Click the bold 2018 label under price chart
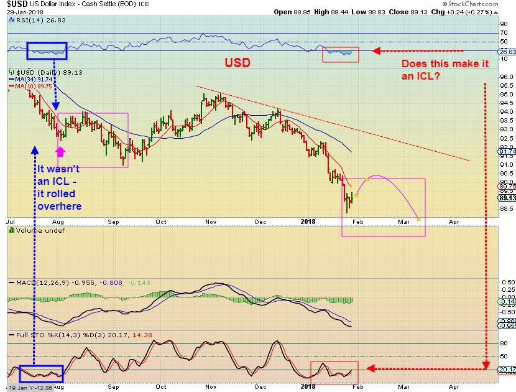 [x=308, y=222]
